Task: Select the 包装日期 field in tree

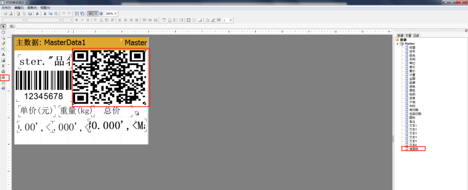Action: (415, 114)
